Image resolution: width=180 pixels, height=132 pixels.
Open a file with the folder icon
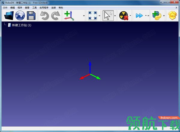[9, 16]
